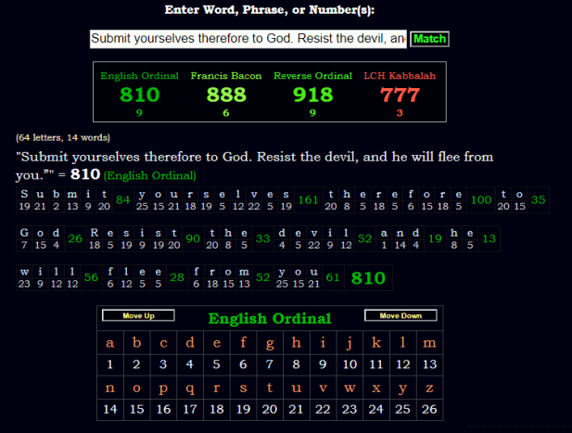
Task: Click the English Ordinal chart title
Action: point(269,319)
